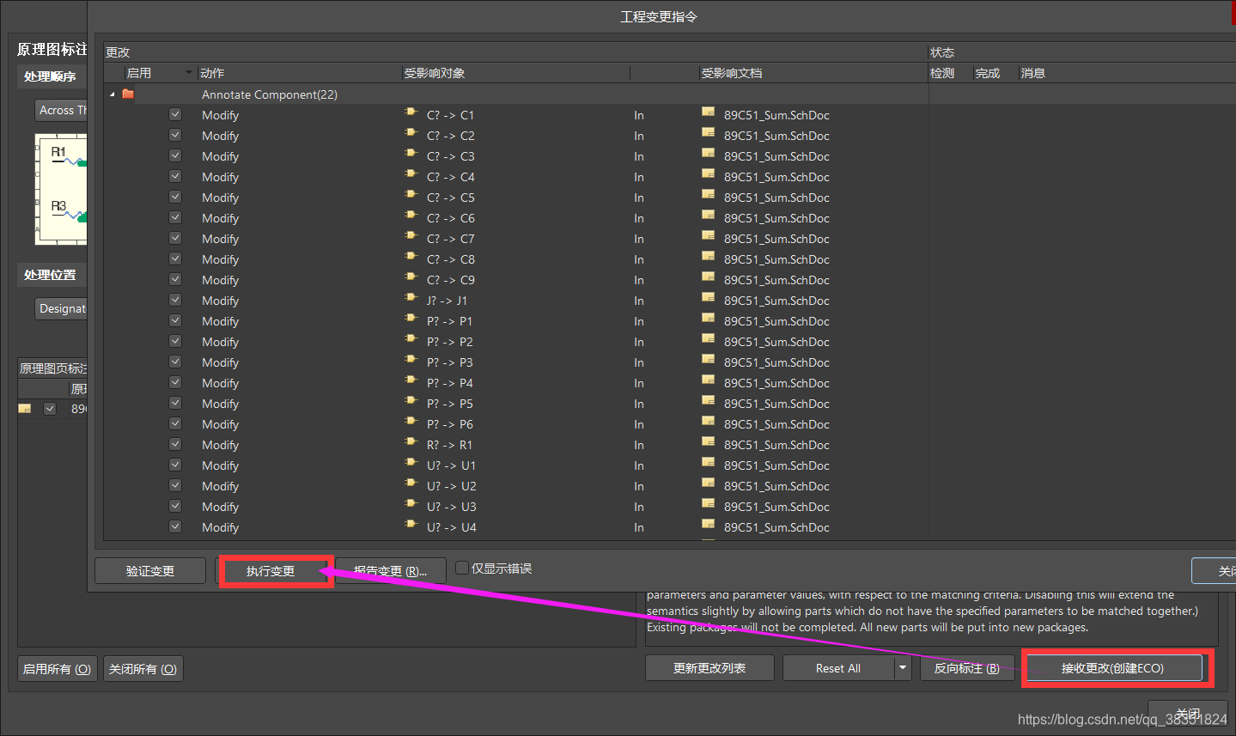Click the schematic document icon in C3 row
Screen dimensions: 1236x736
coord(708,155)
